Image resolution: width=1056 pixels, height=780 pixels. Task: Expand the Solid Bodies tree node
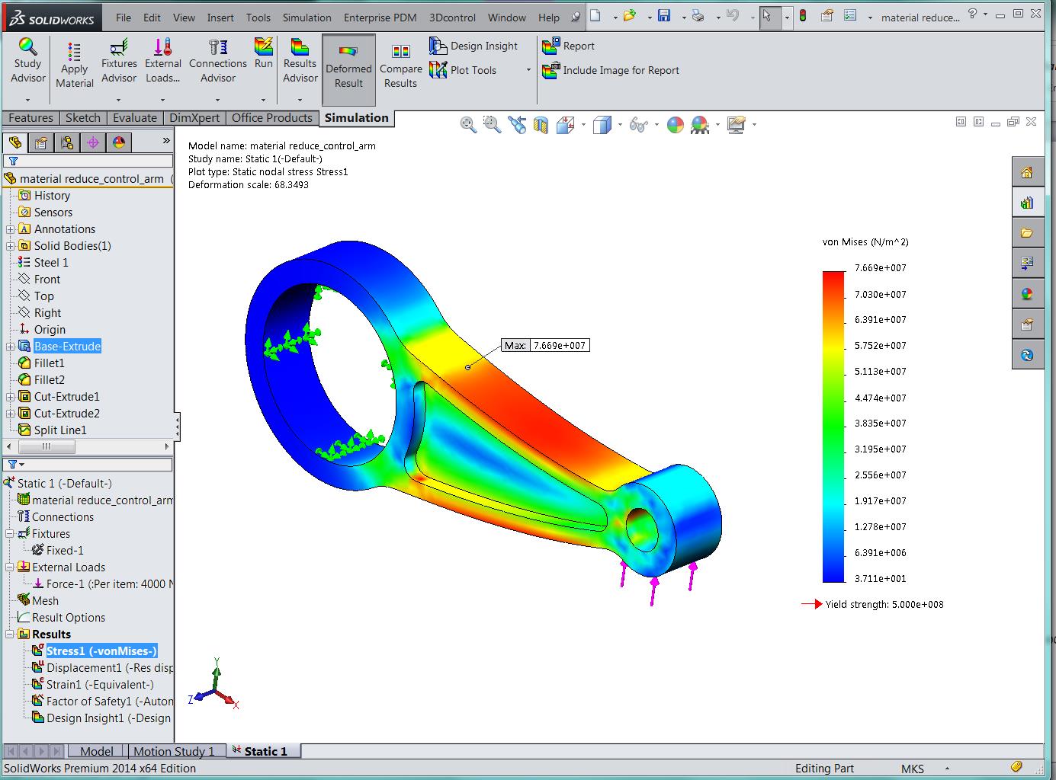[8, 245]
